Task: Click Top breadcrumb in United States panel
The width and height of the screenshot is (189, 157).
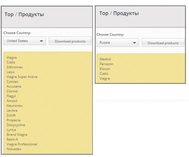Action: (x=9, y=14)
